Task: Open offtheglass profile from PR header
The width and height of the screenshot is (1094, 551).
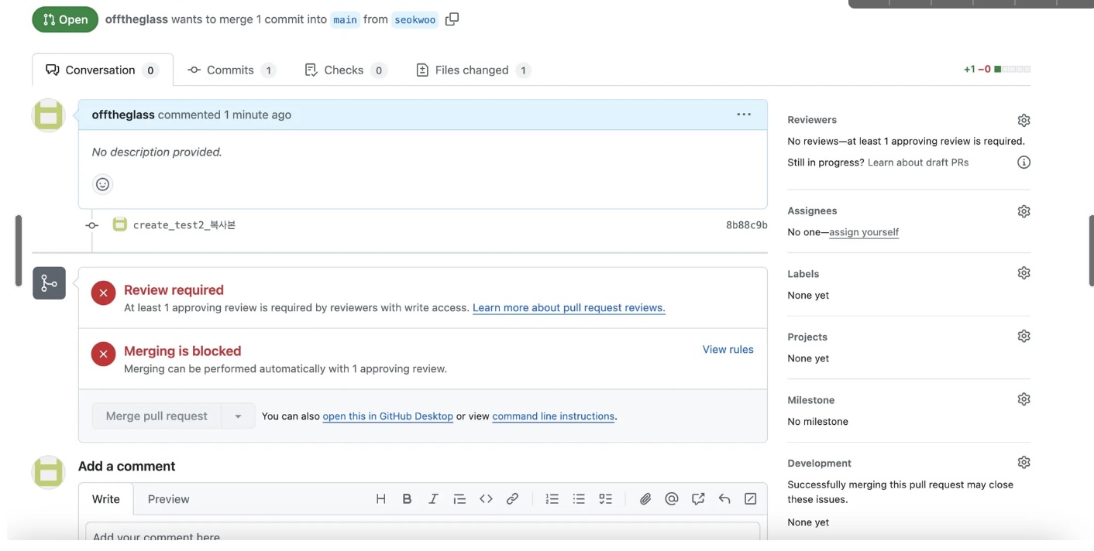Action: [136, 19]
